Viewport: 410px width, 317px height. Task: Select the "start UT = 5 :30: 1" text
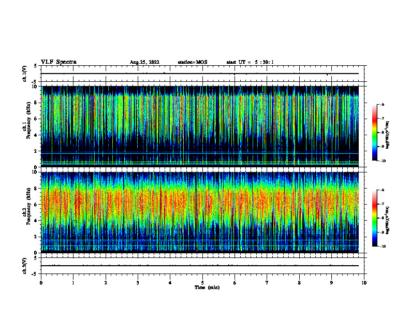(x=250, y=62)
